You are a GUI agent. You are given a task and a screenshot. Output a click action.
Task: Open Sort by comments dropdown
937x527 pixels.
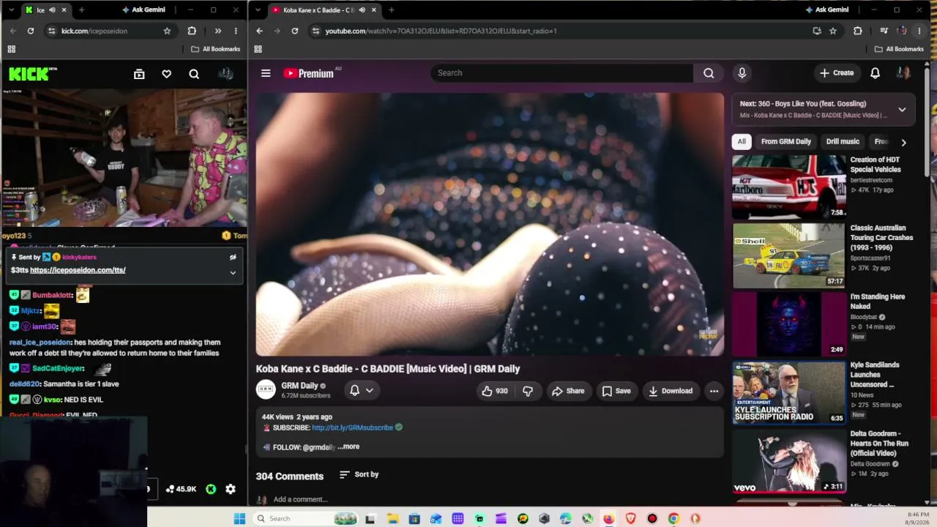pyautogui.click(x=359, y=474)
